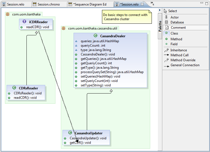Click the com.uom.kanthaka package label
This screenshot has height=152, width=210.
[26, 14]
